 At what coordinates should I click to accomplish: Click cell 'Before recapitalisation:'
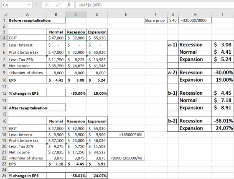(37, 21)
